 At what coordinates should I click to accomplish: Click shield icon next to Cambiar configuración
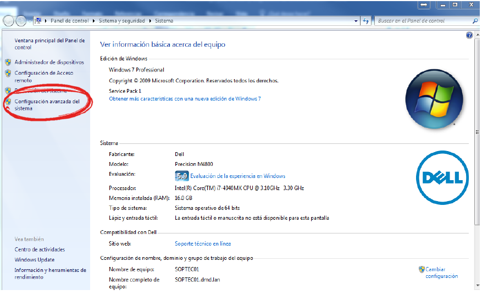tap(422, 270)
